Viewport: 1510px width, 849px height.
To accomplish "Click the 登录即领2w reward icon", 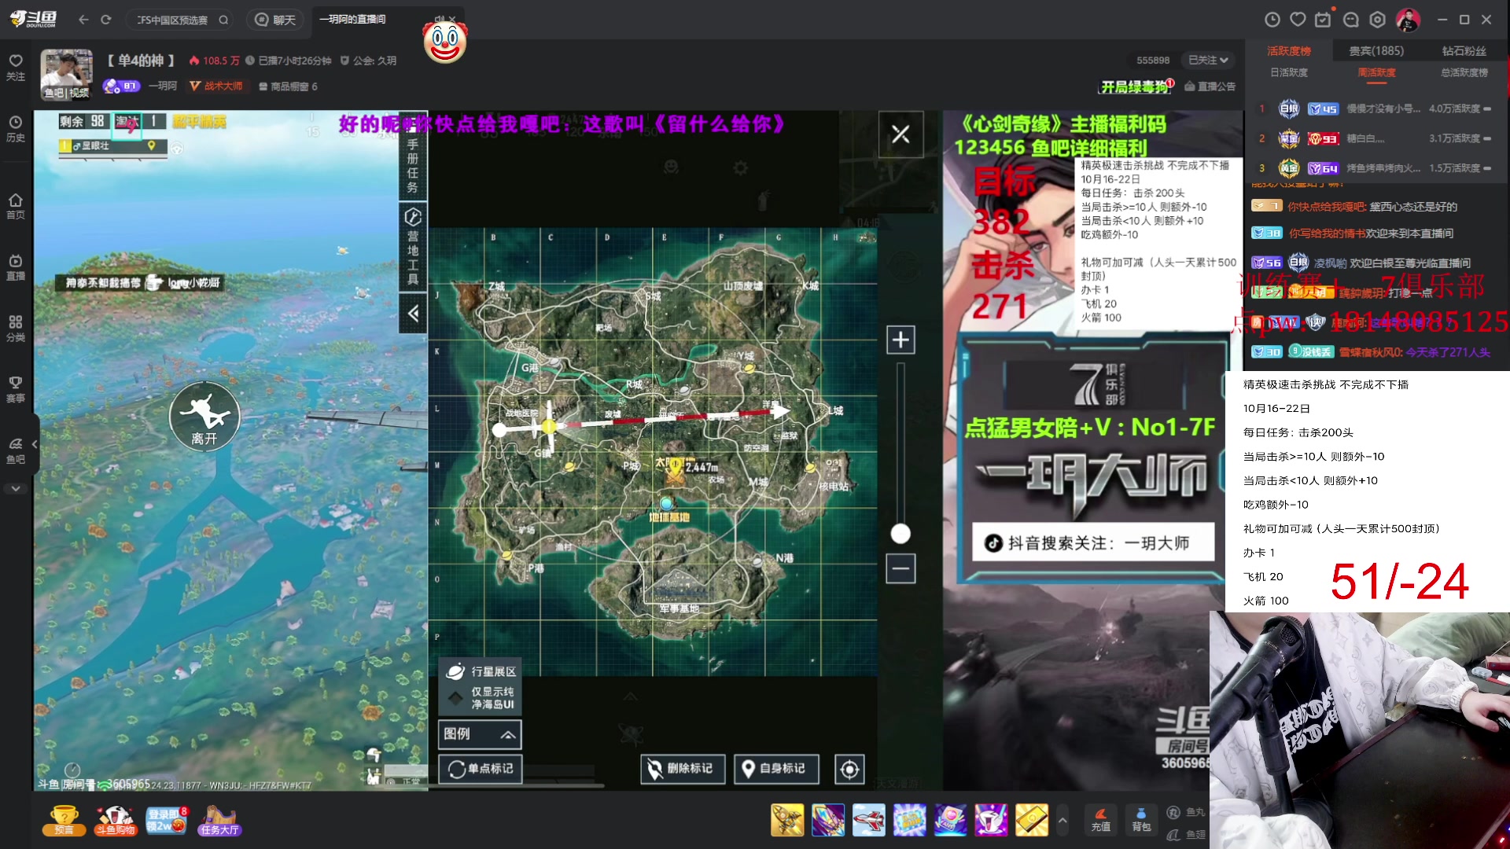I will coord(167,820).
